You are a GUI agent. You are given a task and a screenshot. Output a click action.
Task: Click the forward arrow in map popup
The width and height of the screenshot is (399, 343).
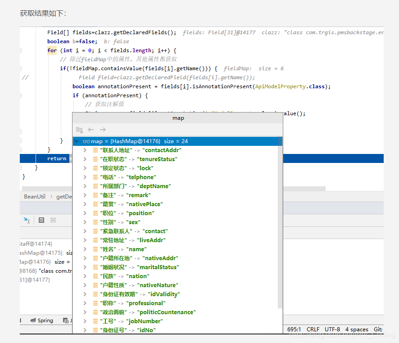click(103, 130)
